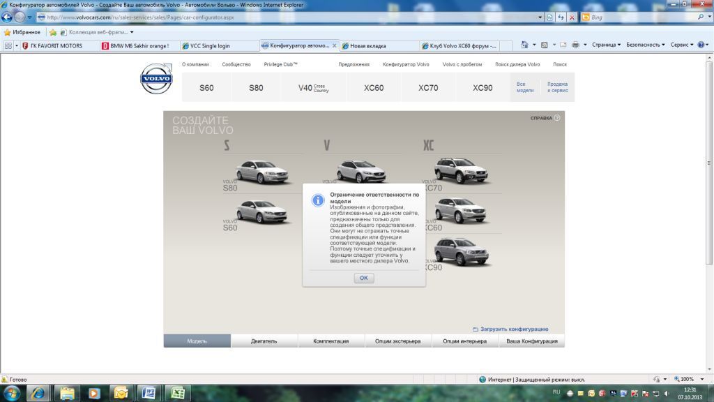
Task: Choose the XC90 car image
Action: point(461,251)
